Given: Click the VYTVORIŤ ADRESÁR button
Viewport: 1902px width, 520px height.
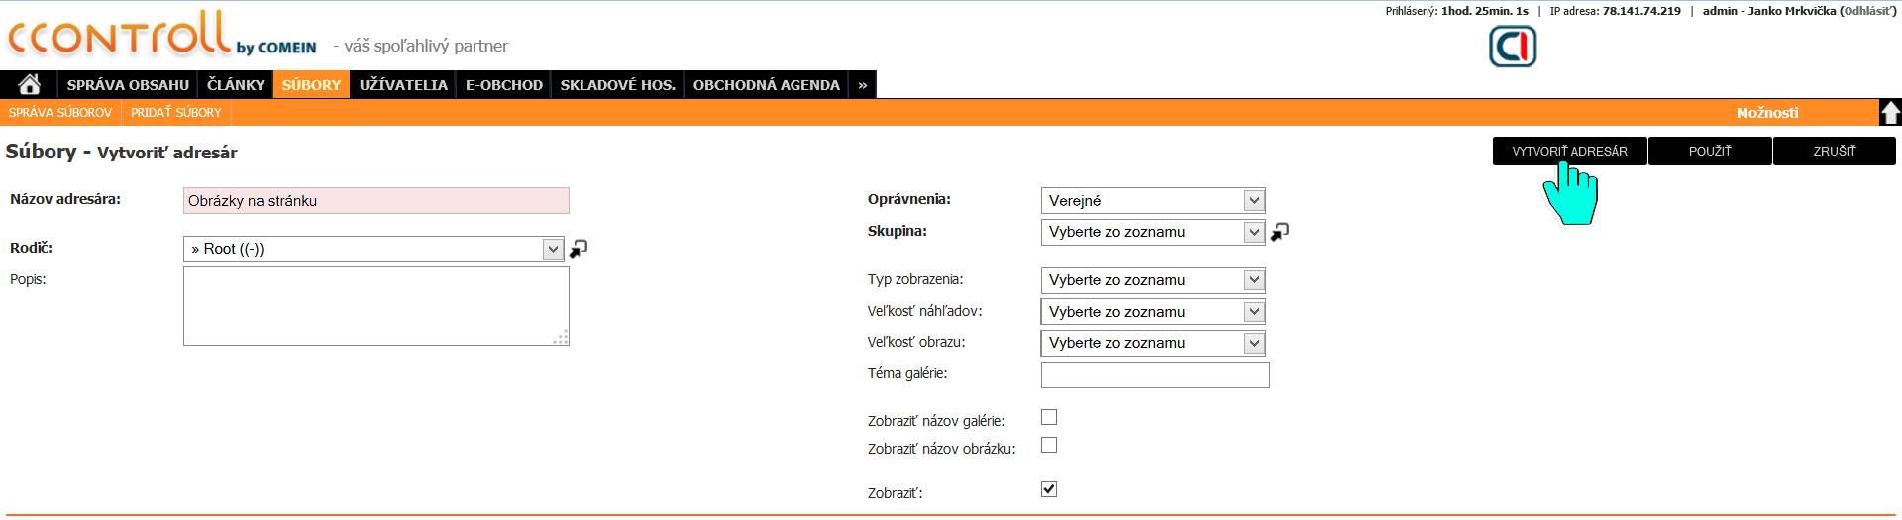Looking at the screenshot, I should point(1569,152).
